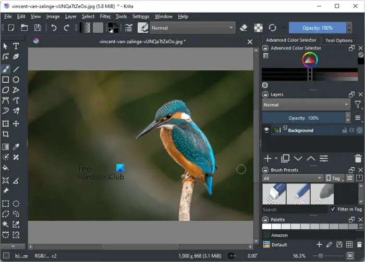Toggle lock on Brush Presets docker

[265, 170]
